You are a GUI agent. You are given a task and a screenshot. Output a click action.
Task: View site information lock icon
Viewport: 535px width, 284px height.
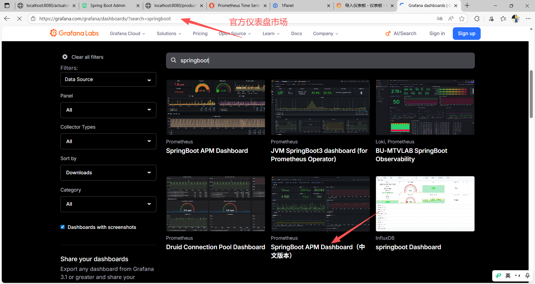(x=33, y=19)
